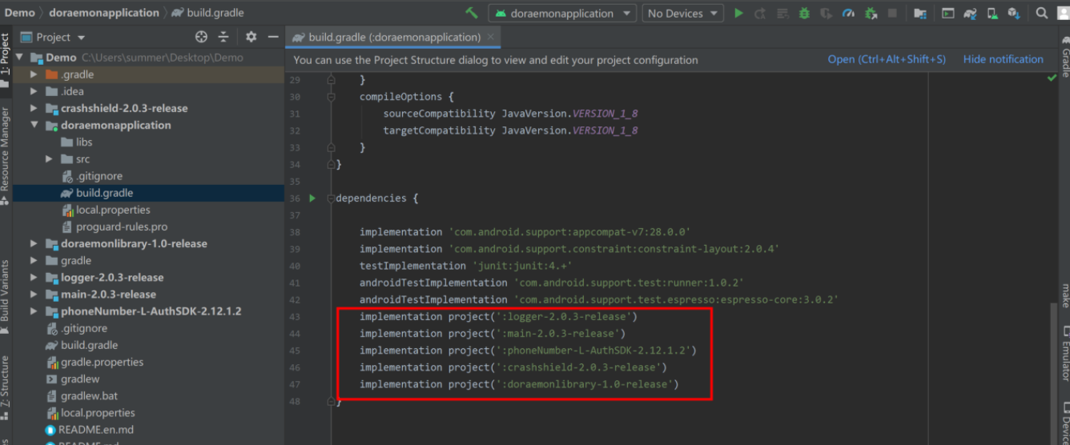Open the No Devices dropdown
Viewport: 1070px width, 445px height.
[682, 13]
